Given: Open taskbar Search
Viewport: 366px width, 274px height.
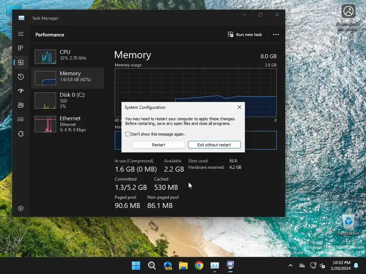Looking at the screenshot, I should (x=152, y=265).
